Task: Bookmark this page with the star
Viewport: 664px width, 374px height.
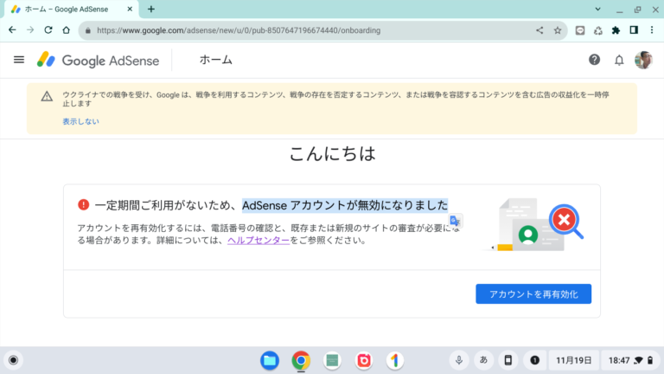Action: (x=558, y=30)
